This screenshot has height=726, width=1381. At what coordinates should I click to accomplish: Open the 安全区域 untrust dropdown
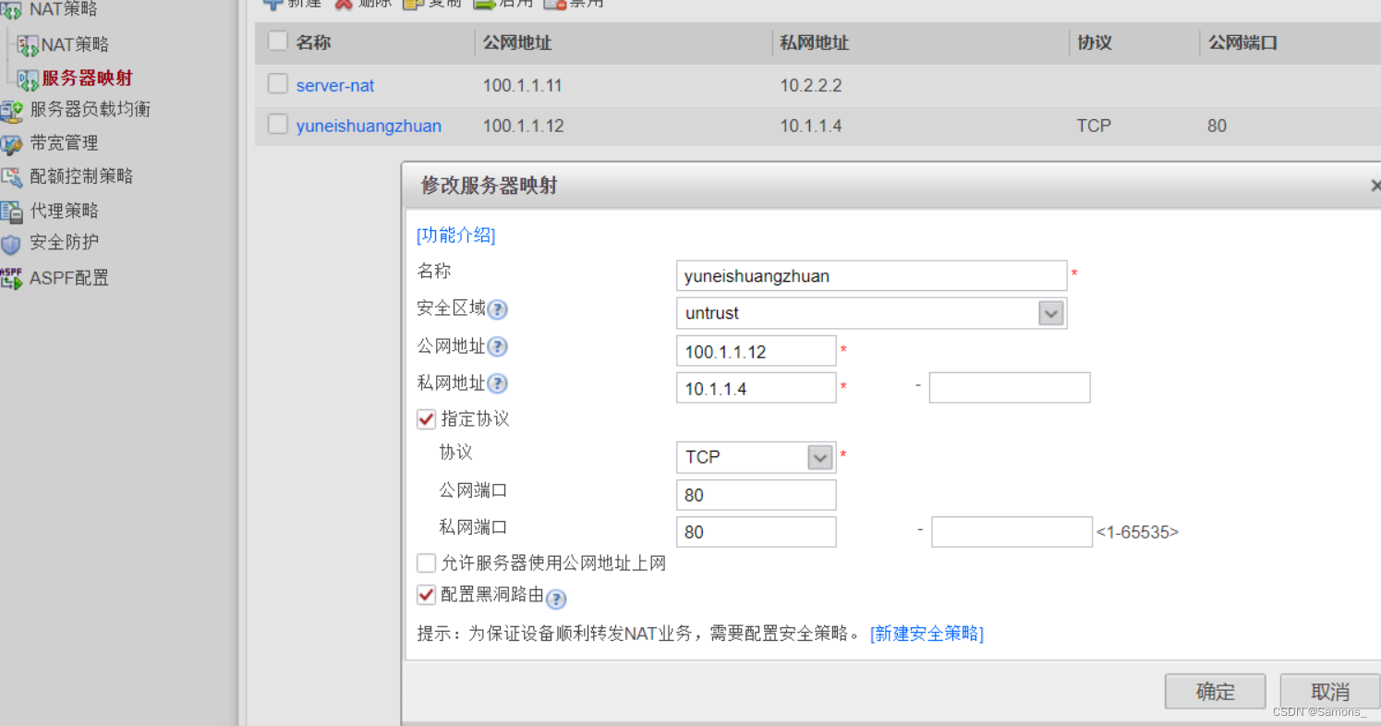1050,313
